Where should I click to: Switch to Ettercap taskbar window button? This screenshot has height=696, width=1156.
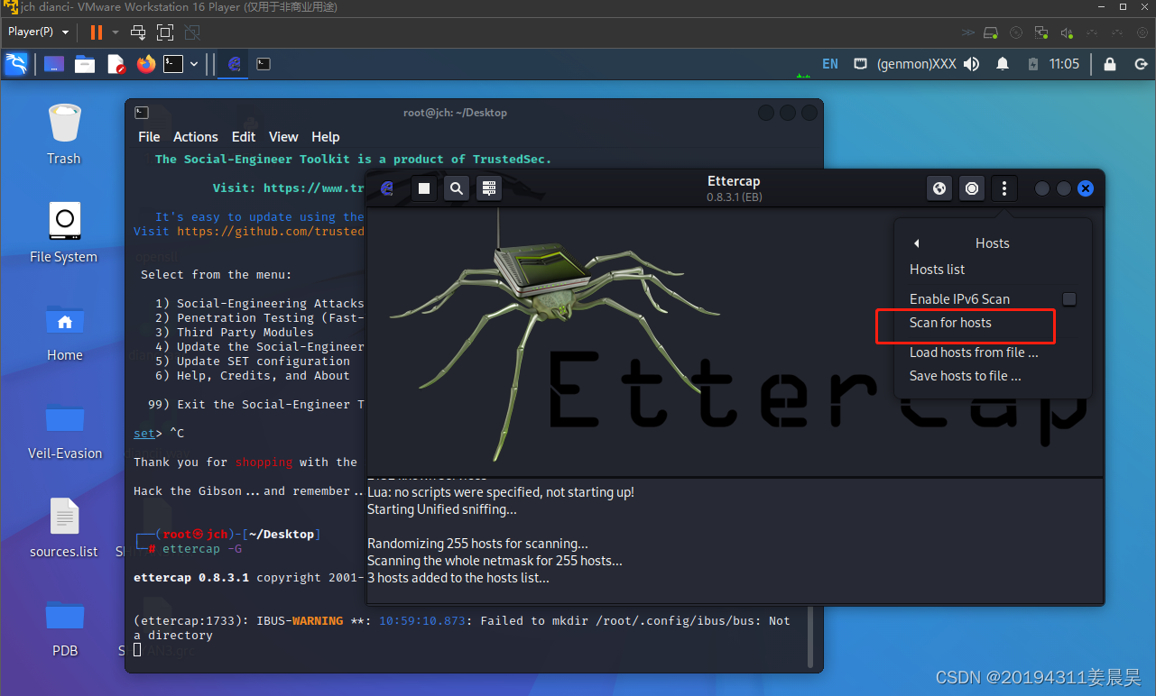click(x=234, y=64)
